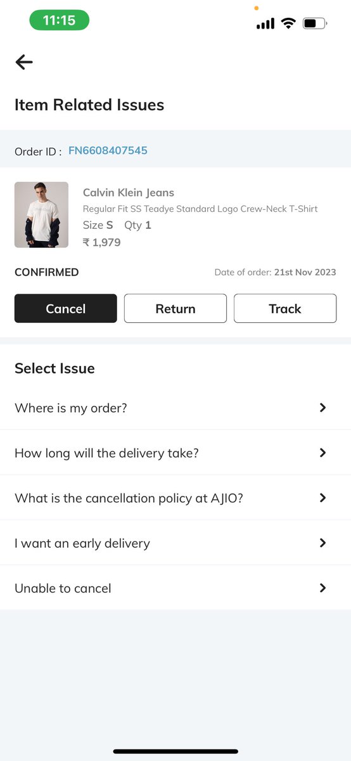Viewport: 351px width, 761px height.
Task: Tap the green 11:15 time pill
Action: click(x=60, y=20)
